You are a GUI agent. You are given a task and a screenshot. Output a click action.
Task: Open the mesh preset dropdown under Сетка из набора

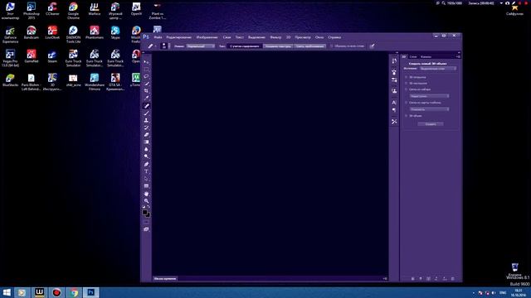[430, 96]
